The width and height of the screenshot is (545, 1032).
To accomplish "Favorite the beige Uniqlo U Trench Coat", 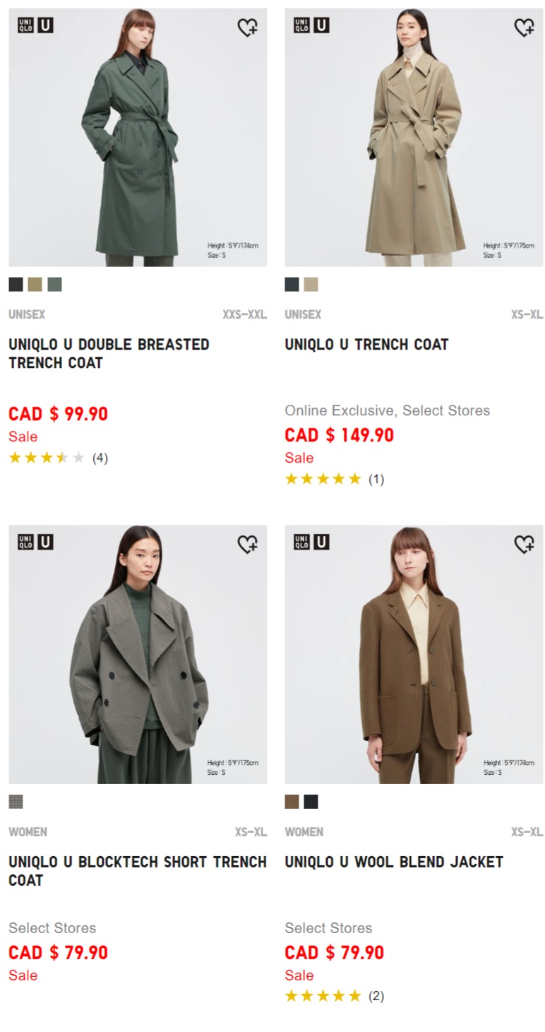I will coord(524,28).
